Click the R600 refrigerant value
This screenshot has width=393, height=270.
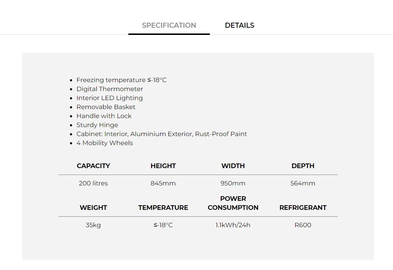pyautogui.click(x=303, y=225)
